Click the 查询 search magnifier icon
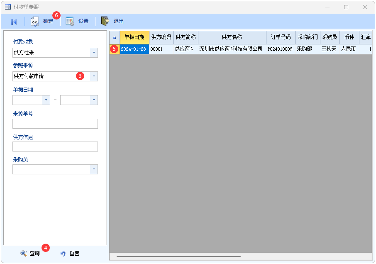 point(24,253)
